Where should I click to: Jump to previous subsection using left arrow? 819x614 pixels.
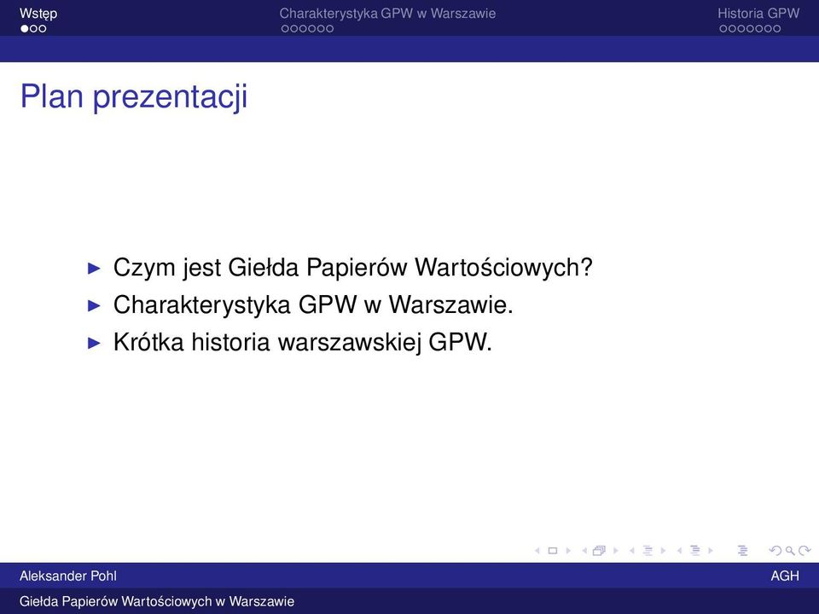point(632,551)
